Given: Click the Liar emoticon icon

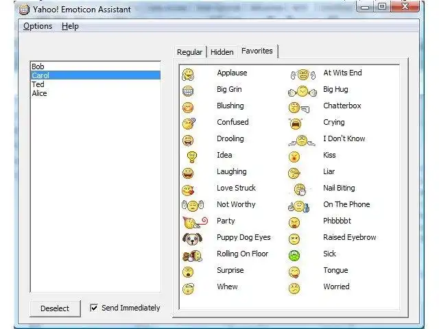Looking at the screenshot, I should [x=294, y=173].
